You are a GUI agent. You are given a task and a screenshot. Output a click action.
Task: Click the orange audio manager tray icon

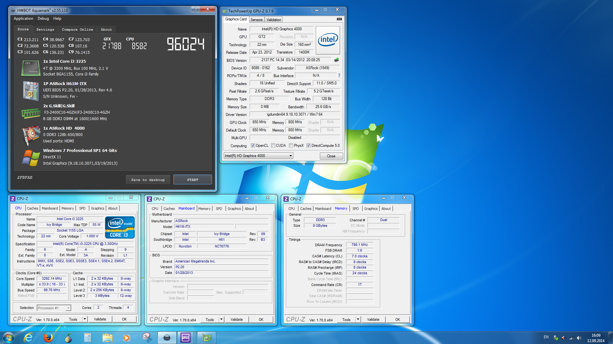coord(563,338)
